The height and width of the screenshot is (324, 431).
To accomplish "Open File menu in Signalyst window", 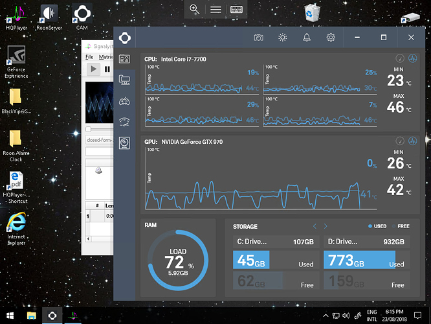I will pos(89,57).
